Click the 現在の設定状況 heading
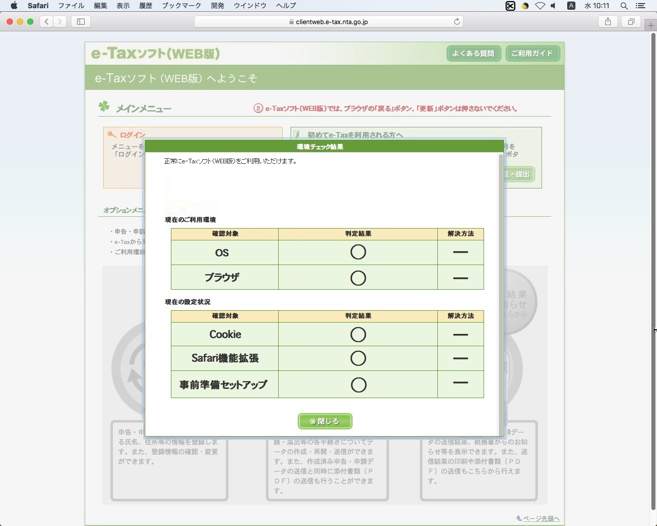The width and height of the screenshot is (657, 526). [x=188, y=302]
